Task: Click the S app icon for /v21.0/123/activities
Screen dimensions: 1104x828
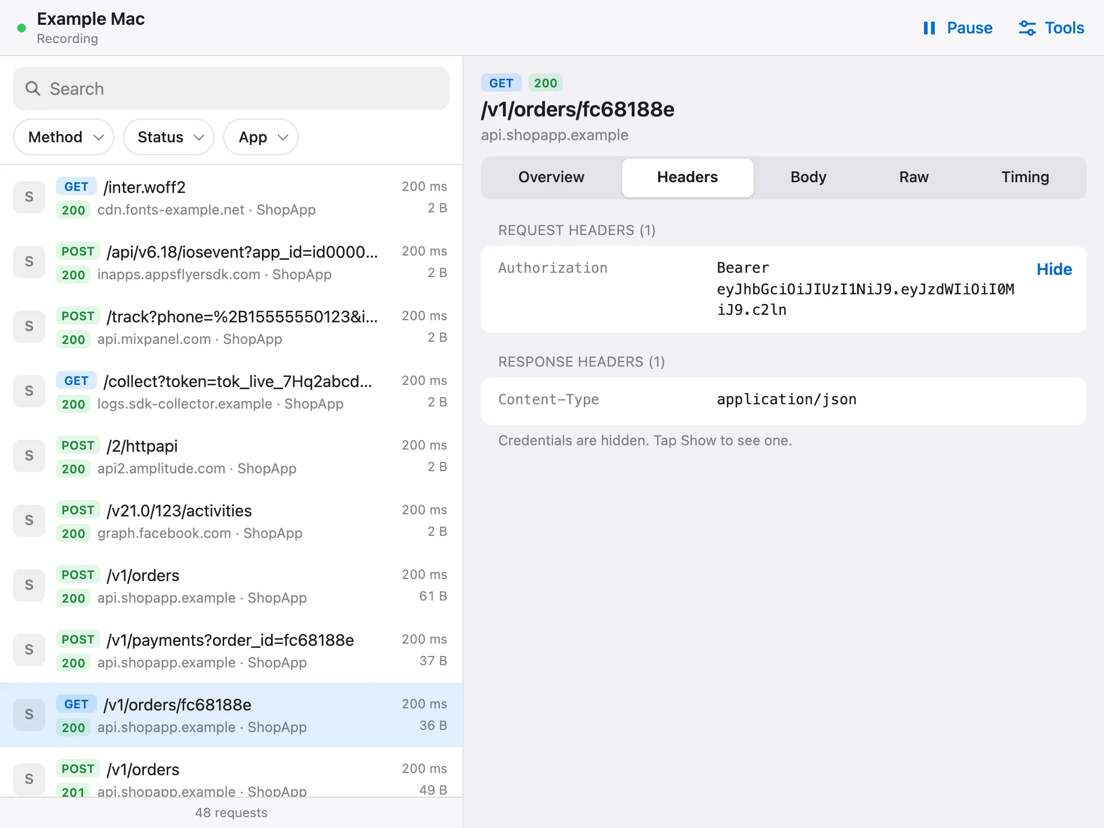Action: pos(29,521)
